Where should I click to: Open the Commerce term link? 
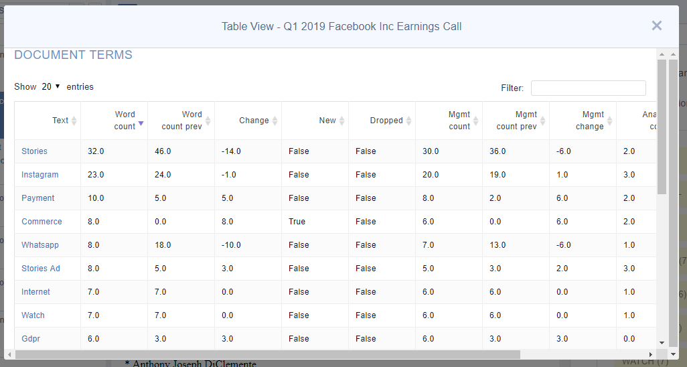[42, 222]
